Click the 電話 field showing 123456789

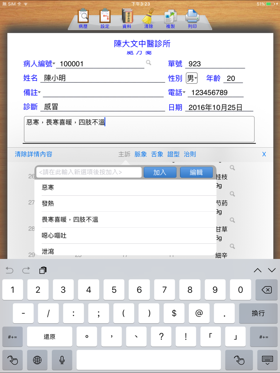coord(215,92)
